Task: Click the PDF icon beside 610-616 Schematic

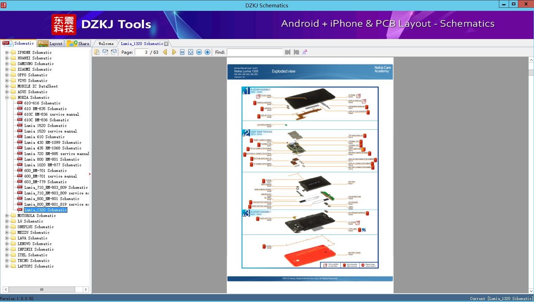Action: [20, 103]
